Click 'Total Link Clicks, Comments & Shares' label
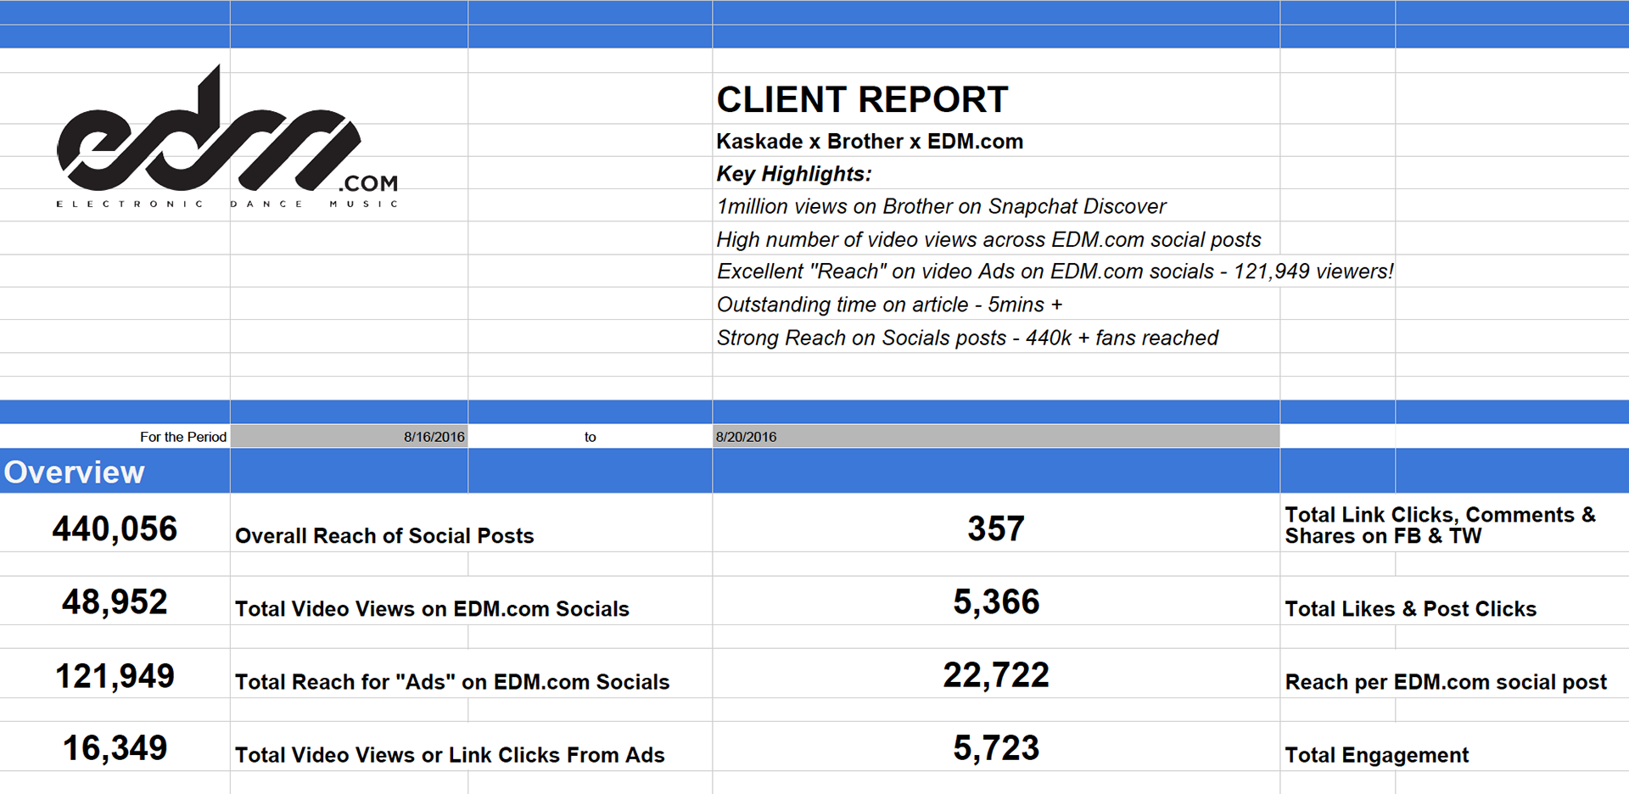1629x794 pixels. (x=1440, y=525)
